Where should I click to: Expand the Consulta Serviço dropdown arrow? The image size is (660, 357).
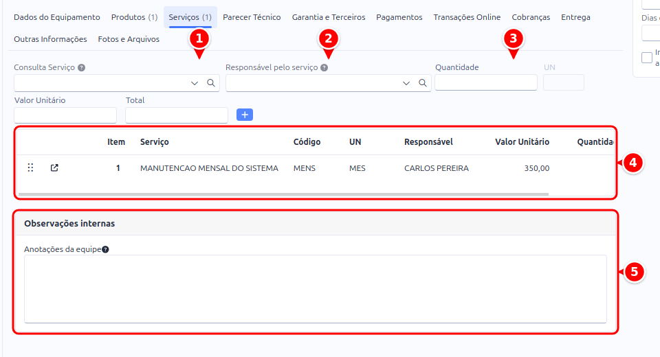click(x=195, y=83)
